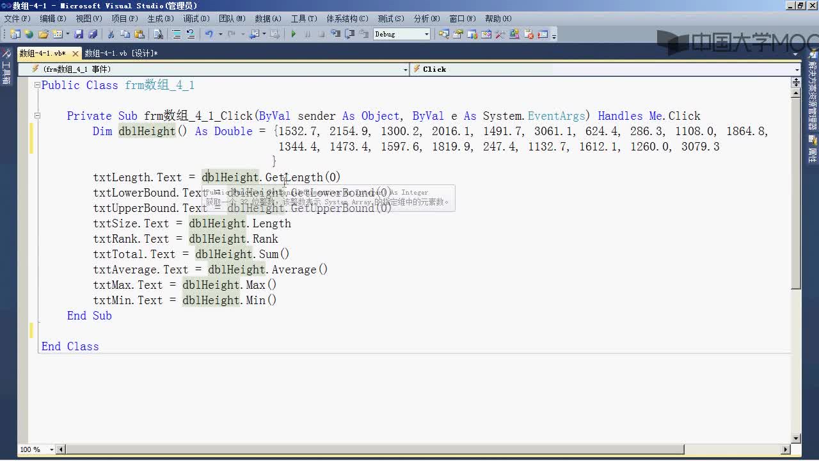The width and height of the screenshot is (819, 461).
Task: Click the Paste toolbar icon
Action: coord(139,34)
